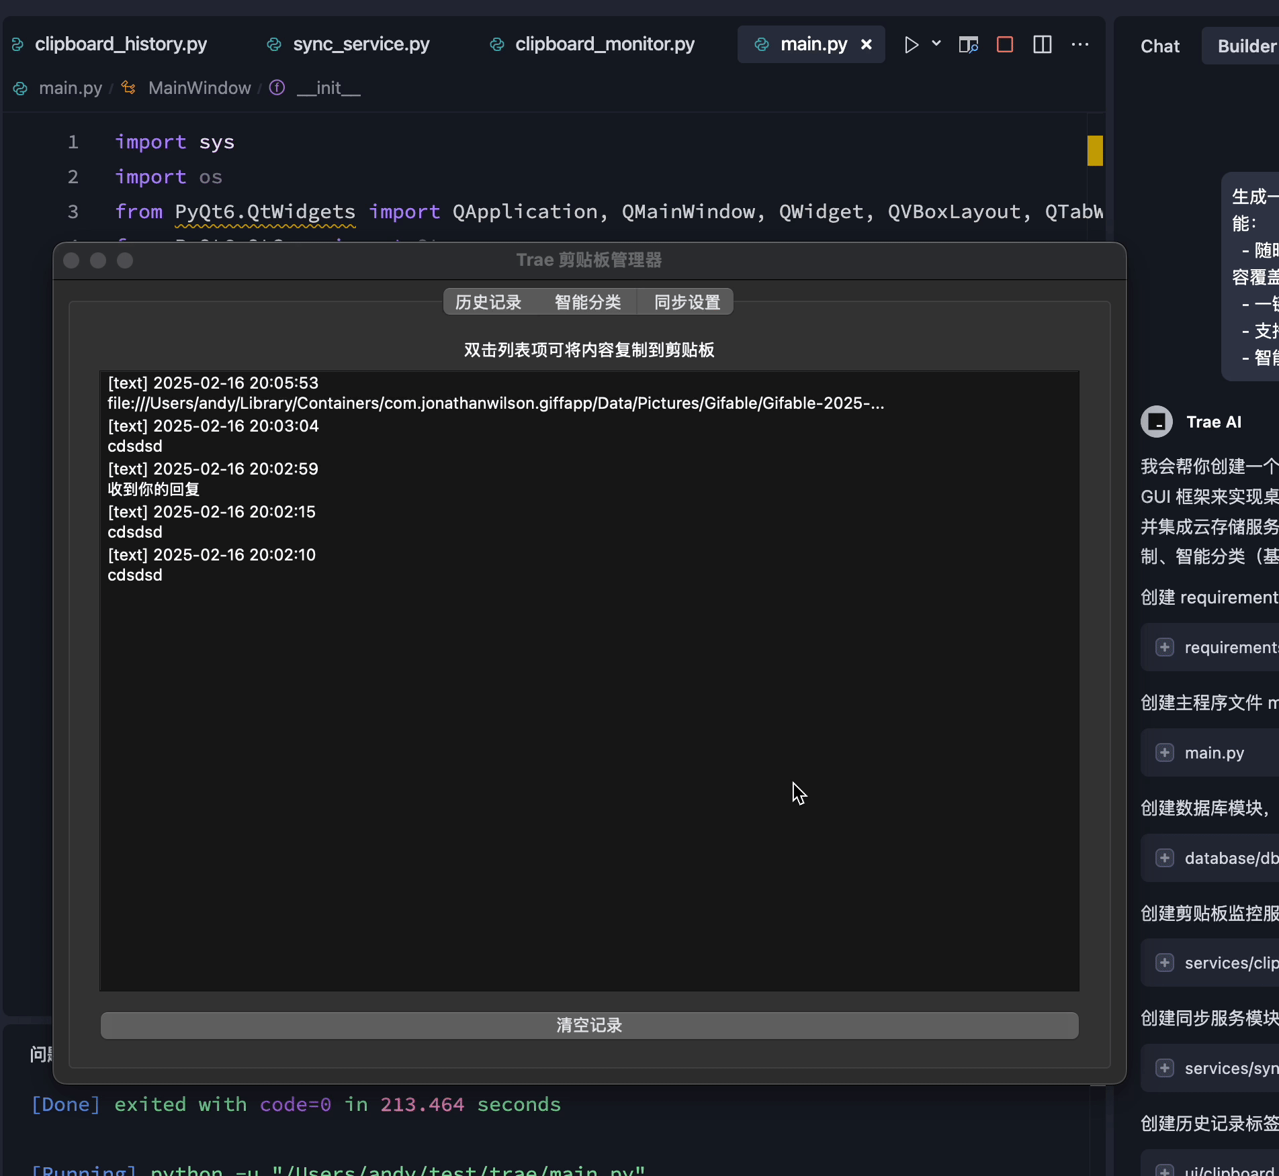The width and height of the screenshot is (1279, 1176).
Task: Click the MainWindow class symbol icon
Action: point(128,88)
